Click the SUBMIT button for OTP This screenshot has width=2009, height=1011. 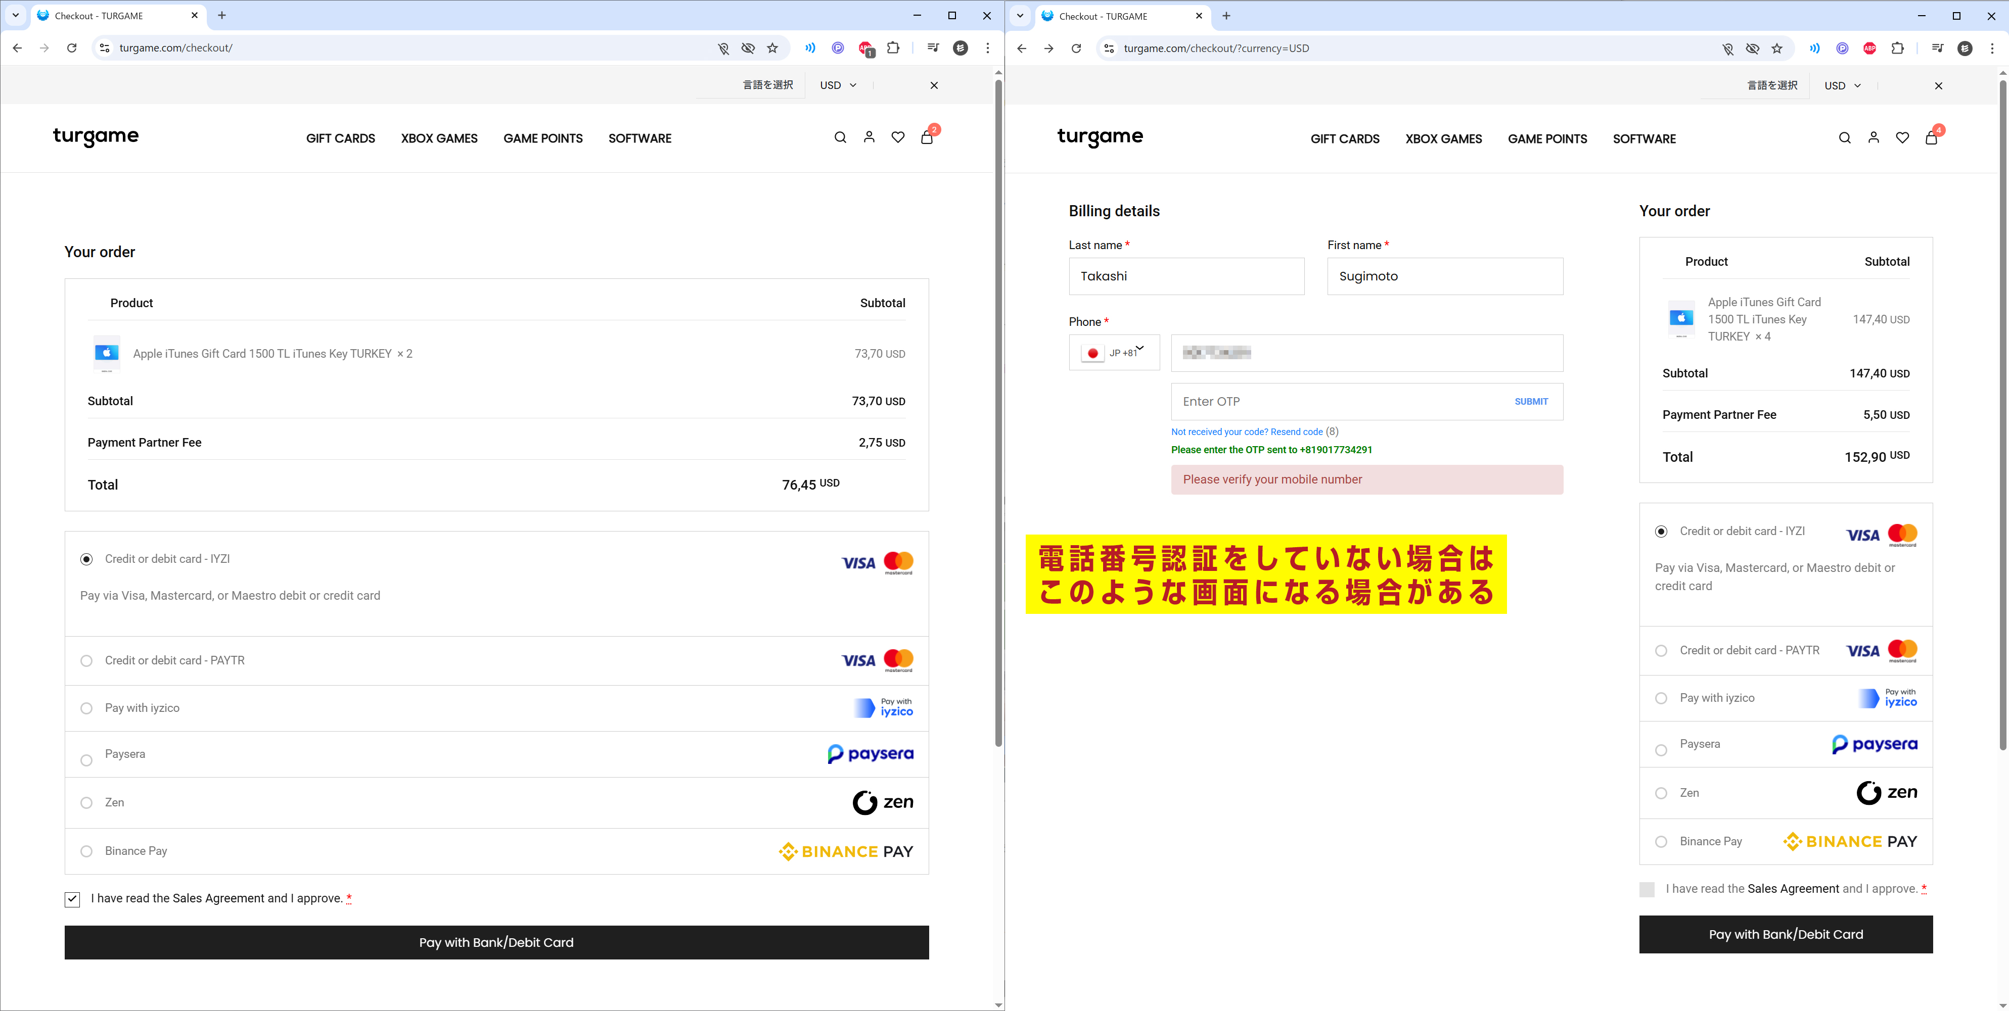pyautogui.click(x=1531, y=402)
